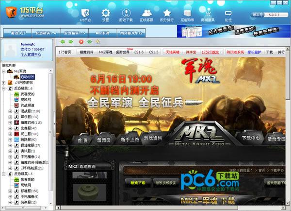
Task: Click the landmine thumbnail under MKZ-军魂原画
Action: (x=89, y=193)
